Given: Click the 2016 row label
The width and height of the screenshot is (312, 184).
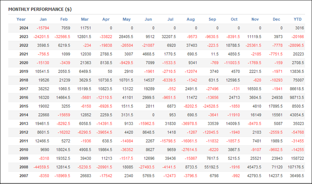Looking at the screenshot, I should pyautogui.click(x=24, y=98).
